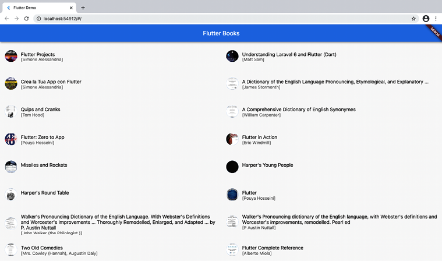
Task: Click the Harper's Round Table cover thumbnail
Action: click(11, 195)
